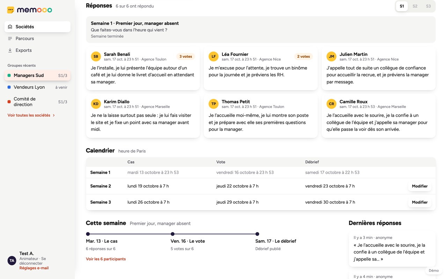
Task: Click Thomas Petit's TP avatar
Action: coord(214,104)
